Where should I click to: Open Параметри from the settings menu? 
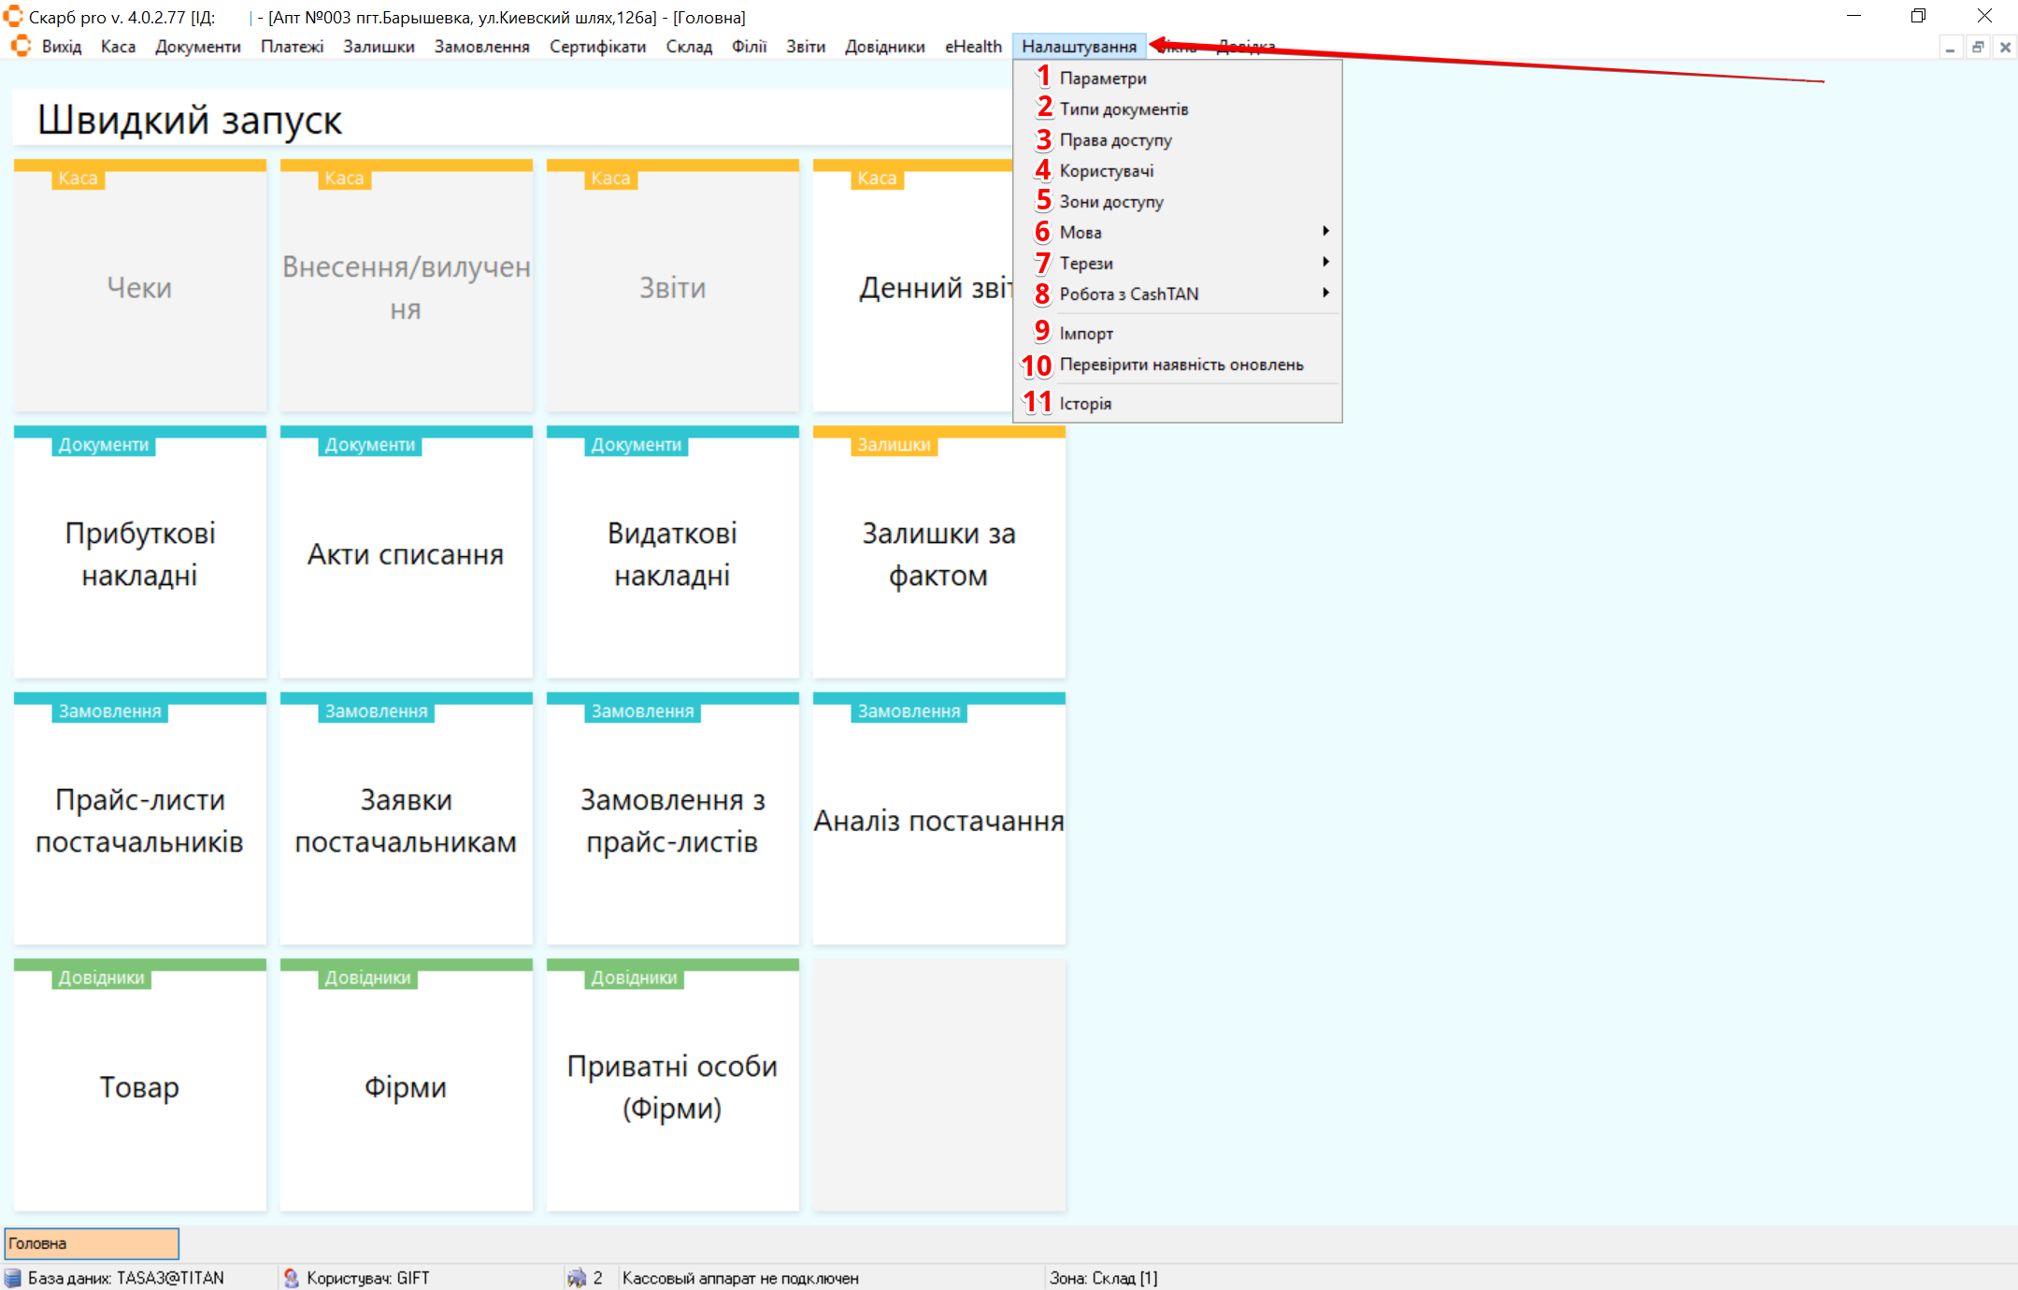coord(1103,79)
